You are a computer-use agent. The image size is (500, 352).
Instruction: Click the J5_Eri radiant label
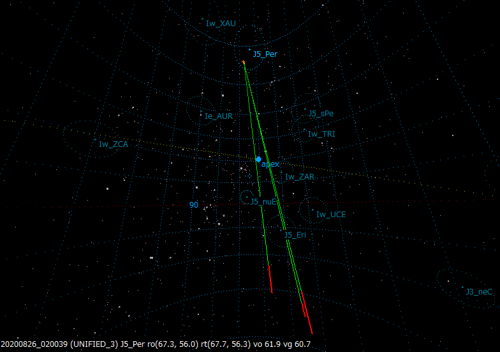coord(295,235)
